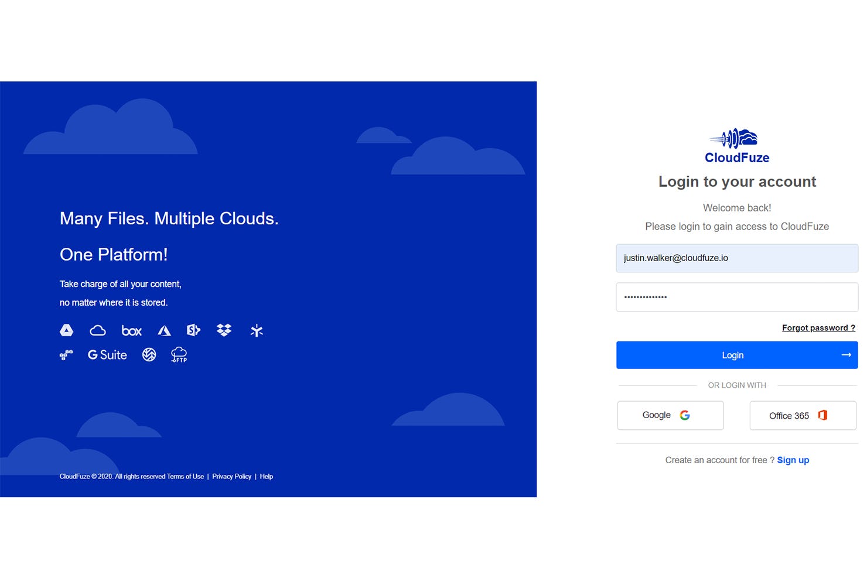Click the G Suite logo

point(107,354)
